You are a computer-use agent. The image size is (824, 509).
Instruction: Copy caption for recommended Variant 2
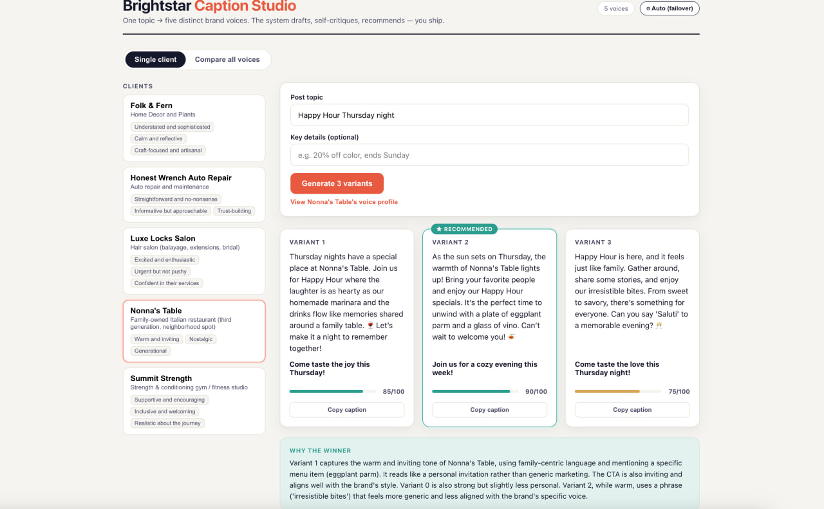[489, 410]
